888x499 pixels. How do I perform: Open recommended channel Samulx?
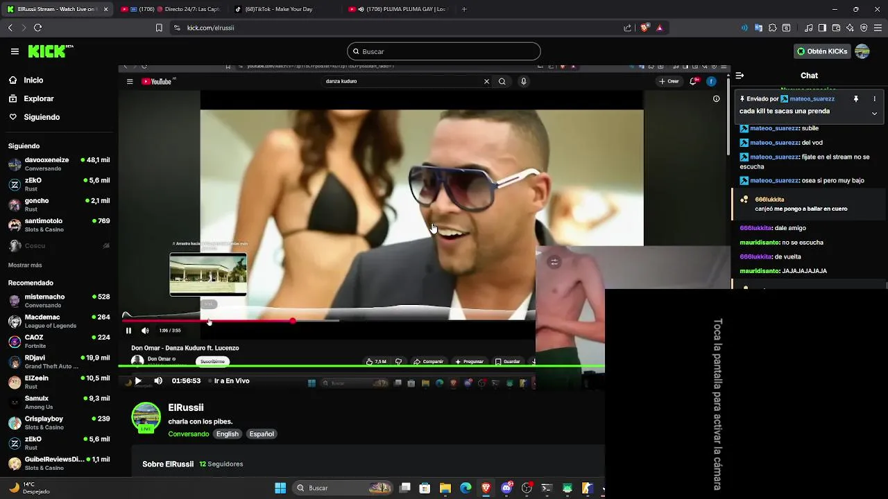point(58,402)
